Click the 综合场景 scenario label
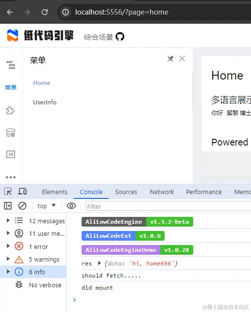The height and width of the screenshot is (312, 251). point(99,37)
